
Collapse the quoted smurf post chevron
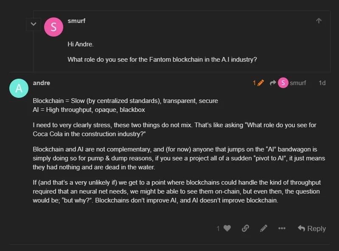33,24
